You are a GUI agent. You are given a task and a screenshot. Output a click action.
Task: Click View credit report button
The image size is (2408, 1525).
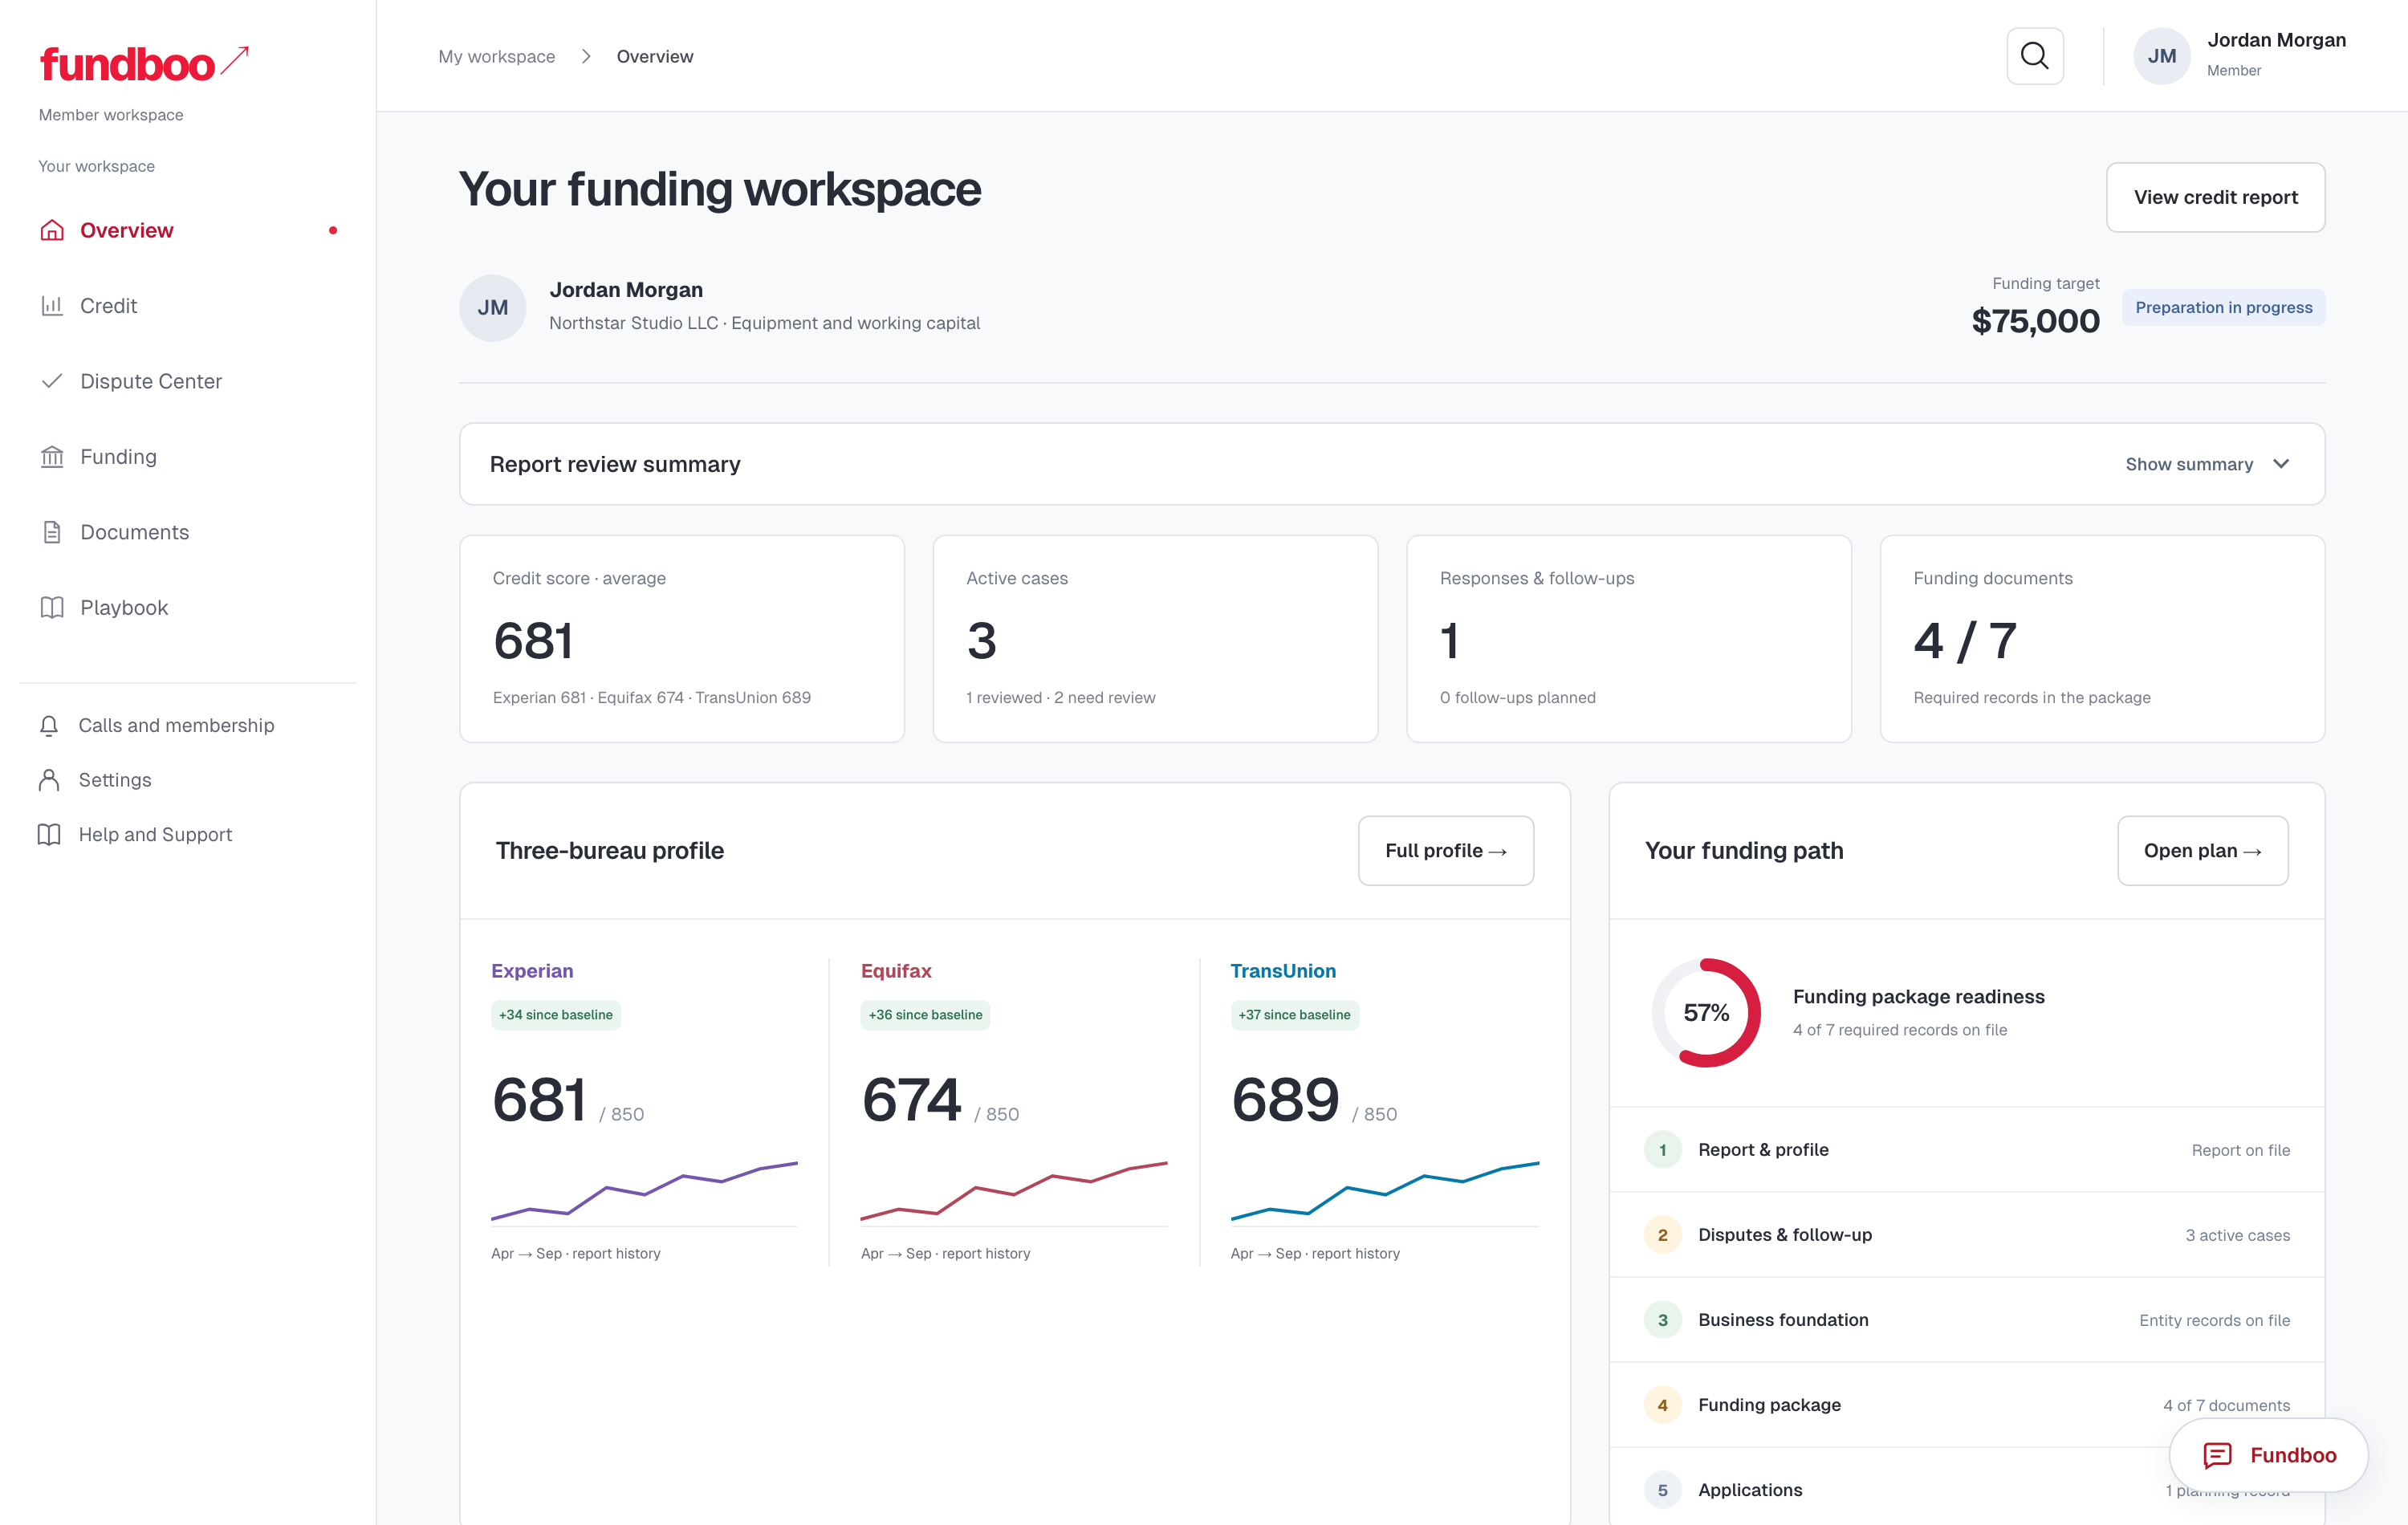coord(2215,197)
